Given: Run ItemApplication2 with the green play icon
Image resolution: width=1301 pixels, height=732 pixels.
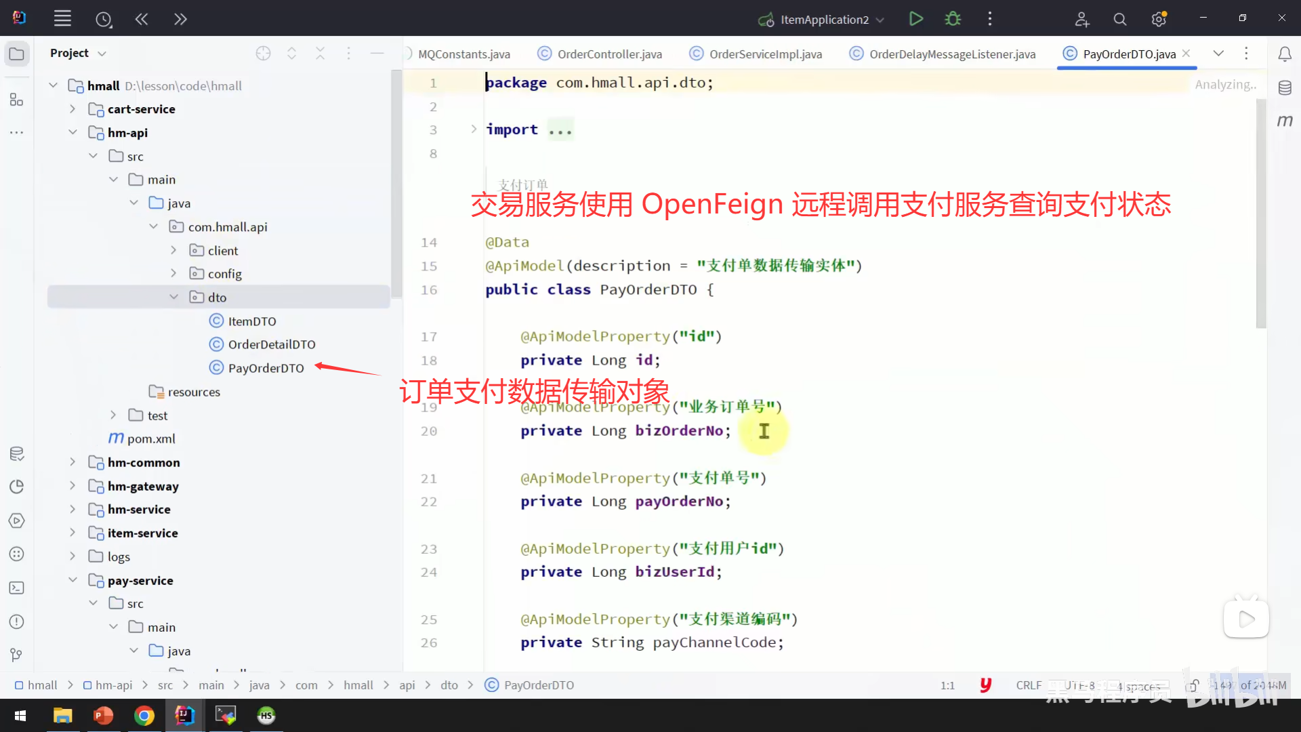Looking at the screenshot, I should click(915, 19).
